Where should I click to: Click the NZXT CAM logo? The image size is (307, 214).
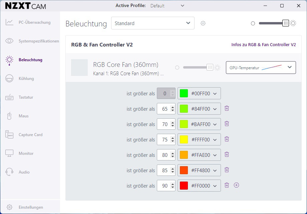[26, 6]
